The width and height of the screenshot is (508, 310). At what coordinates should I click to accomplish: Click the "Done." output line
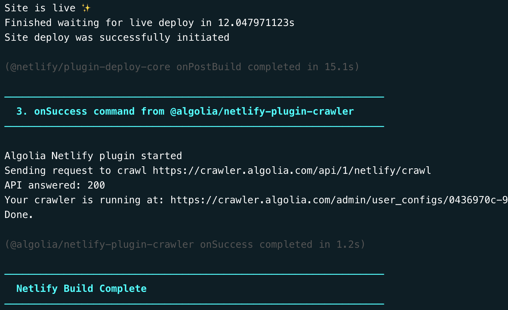coord(19,215)
